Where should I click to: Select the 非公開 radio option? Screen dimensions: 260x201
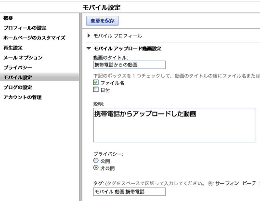[96, 168]
